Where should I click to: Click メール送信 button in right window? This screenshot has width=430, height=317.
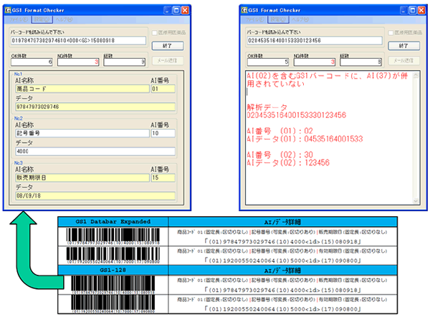(x=404, y=61)
